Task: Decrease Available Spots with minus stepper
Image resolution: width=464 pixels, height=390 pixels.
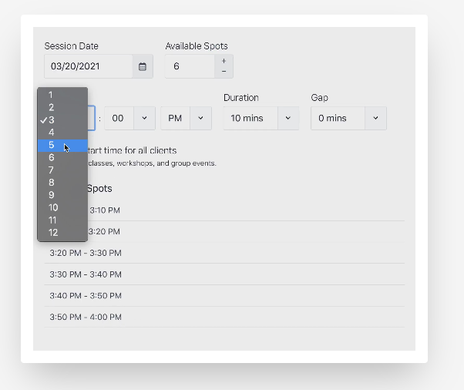Action: (224, 72)
